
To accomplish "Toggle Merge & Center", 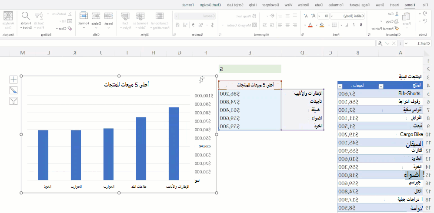I will pyautogui.click(x=242, y=25).
